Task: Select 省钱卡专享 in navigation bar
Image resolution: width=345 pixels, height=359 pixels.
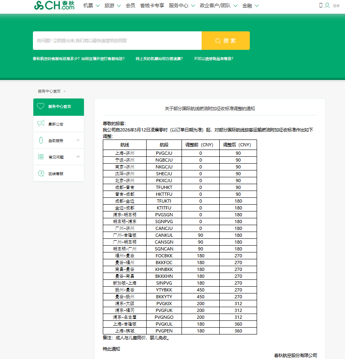Action: pos(152,6)
